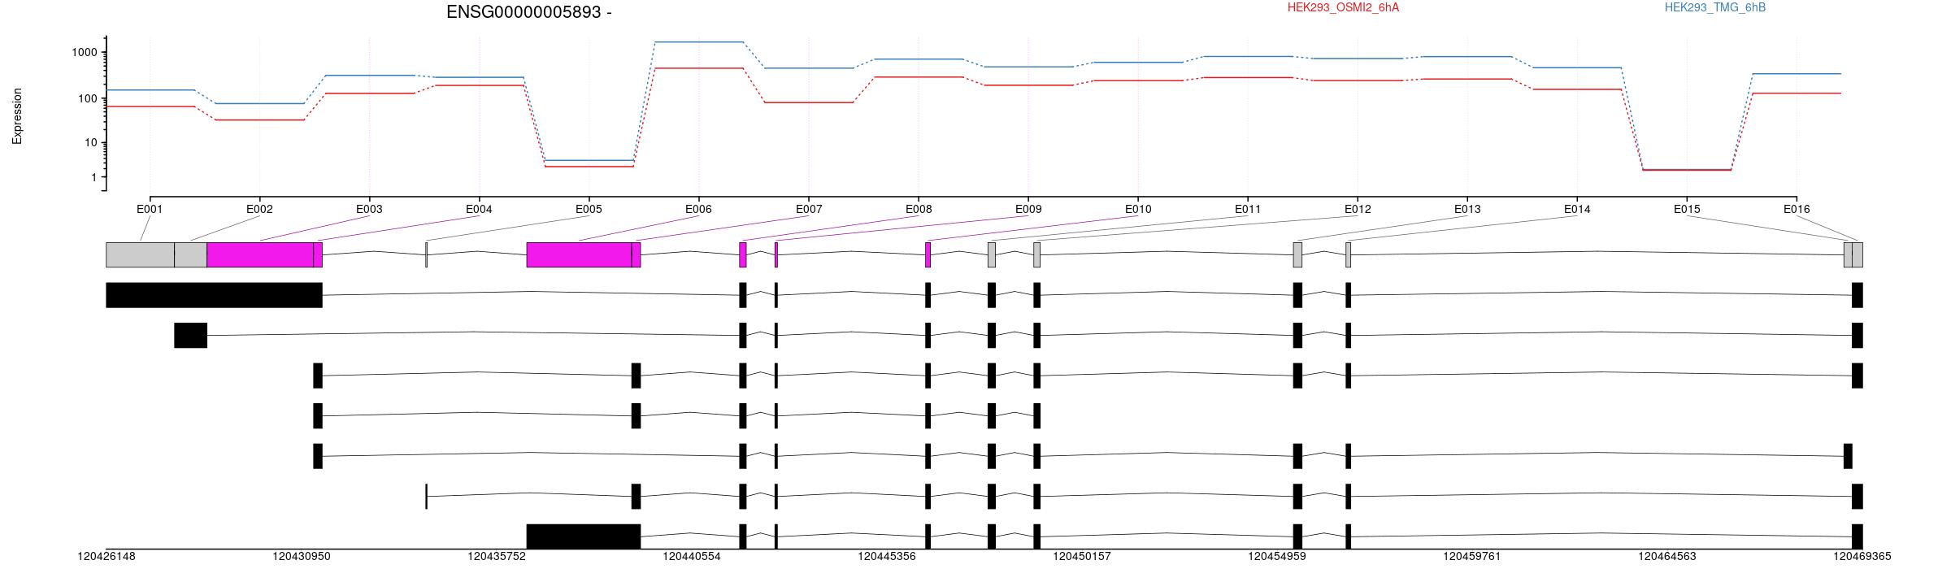
Task: Click the E006 exon axis label
Action: click(x=698, y=209)
